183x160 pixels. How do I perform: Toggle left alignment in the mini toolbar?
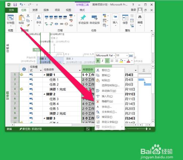tap(107, 61)
